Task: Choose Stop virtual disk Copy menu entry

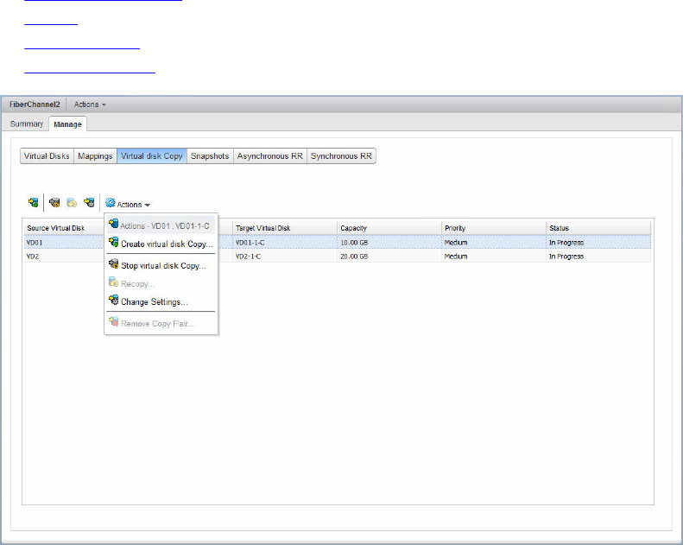Action: 163,266
